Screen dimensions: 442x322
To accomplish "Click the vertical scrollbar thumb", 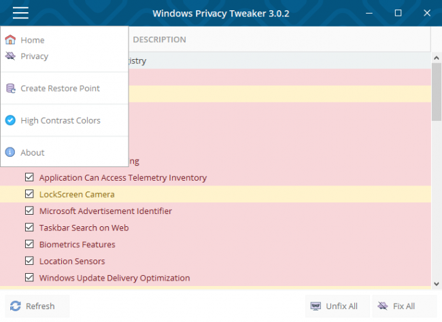I will [437, 92].
